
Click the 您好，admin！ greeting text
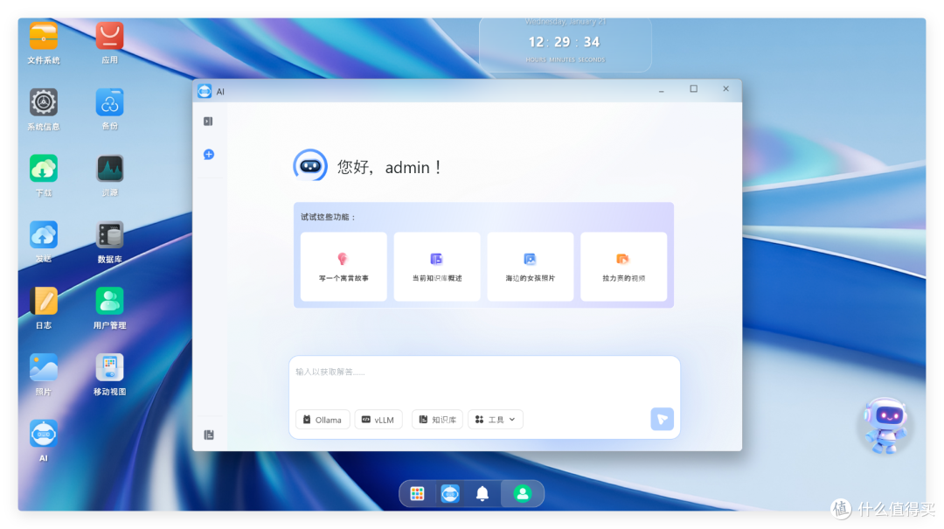(390, 168)
